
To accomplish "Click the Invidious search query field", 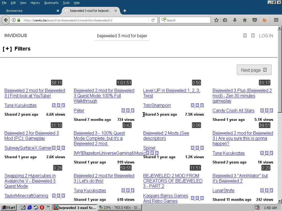I will point(122,36).
